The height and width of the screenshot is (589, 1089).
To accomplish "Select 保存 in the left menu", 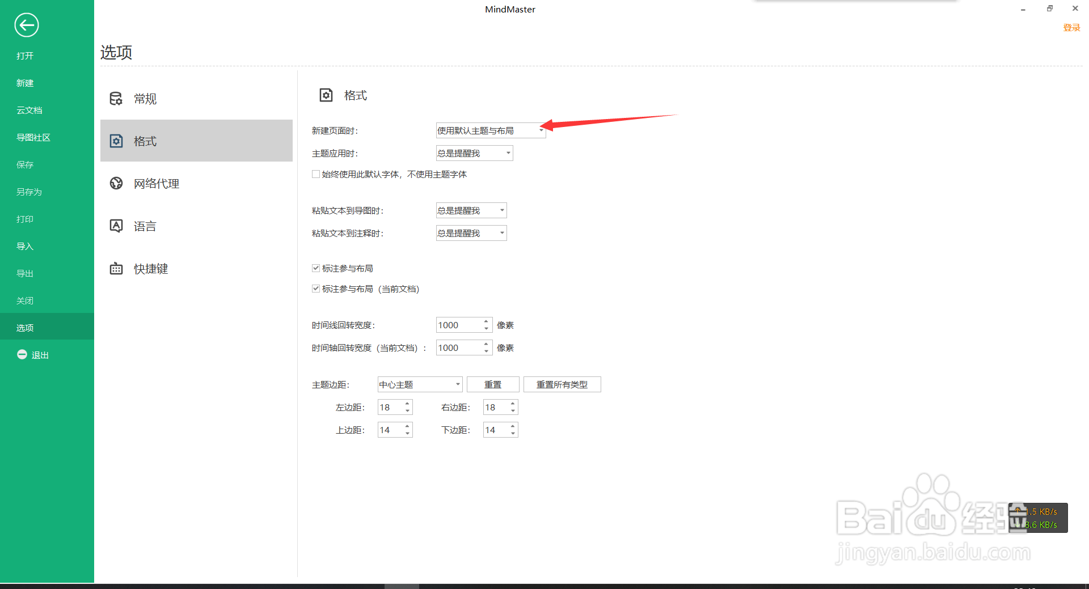I will pos(25,164).
